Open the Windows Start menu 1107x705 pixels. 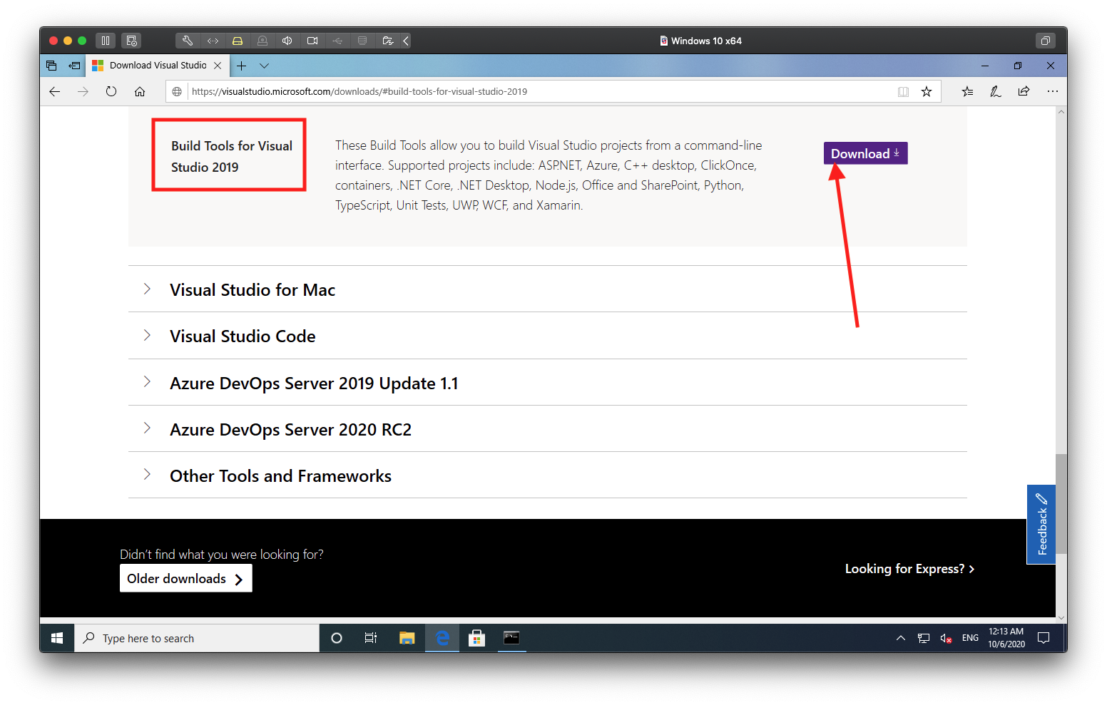[57, 638]
